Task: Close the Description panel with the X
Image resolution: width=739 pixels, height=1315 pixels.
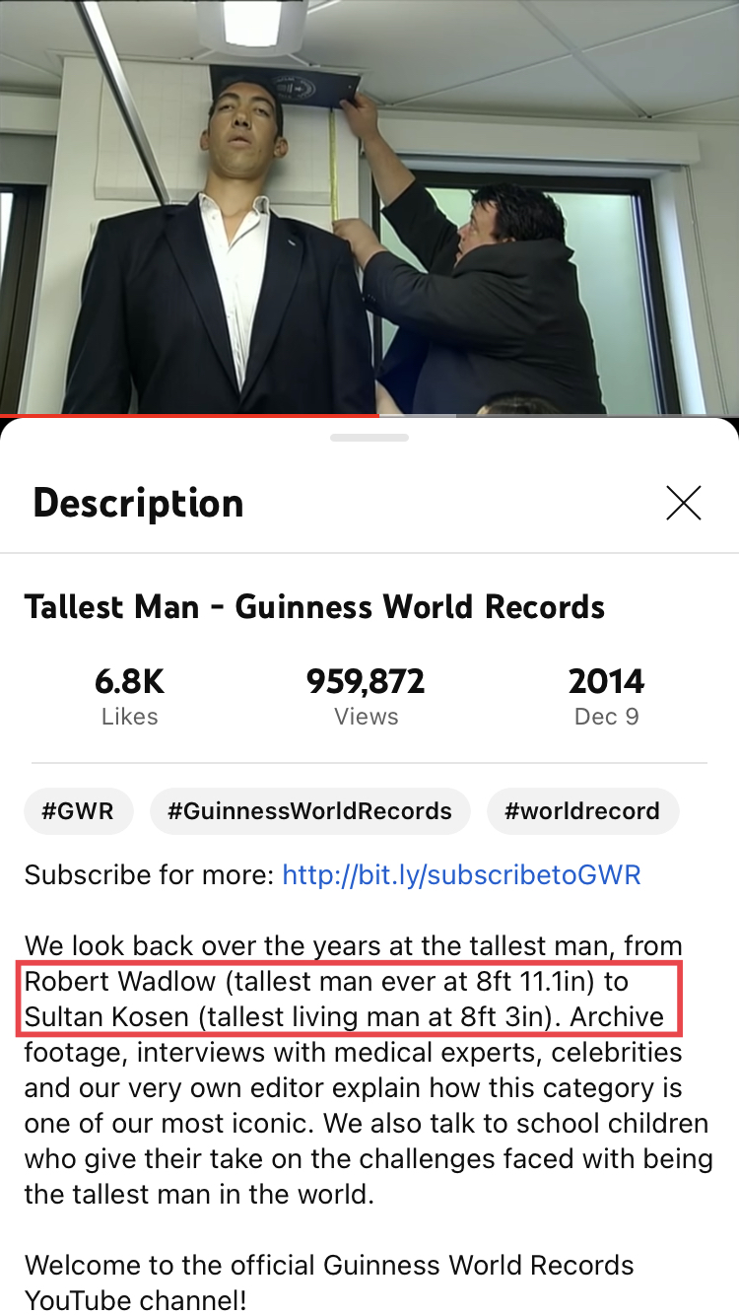Action: (x=683, y=503)
